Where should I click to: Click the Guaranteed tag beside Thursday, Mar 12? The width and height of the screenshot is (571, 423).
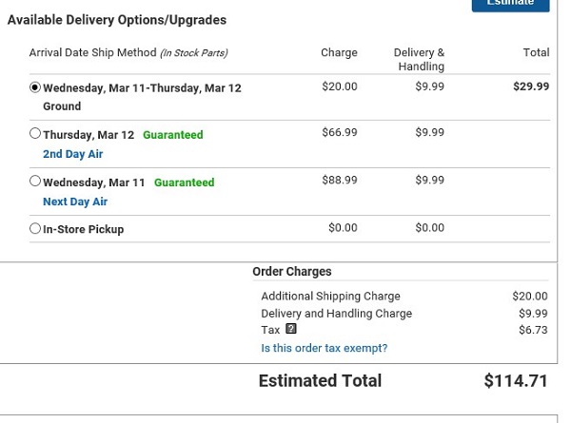(172, 135)
